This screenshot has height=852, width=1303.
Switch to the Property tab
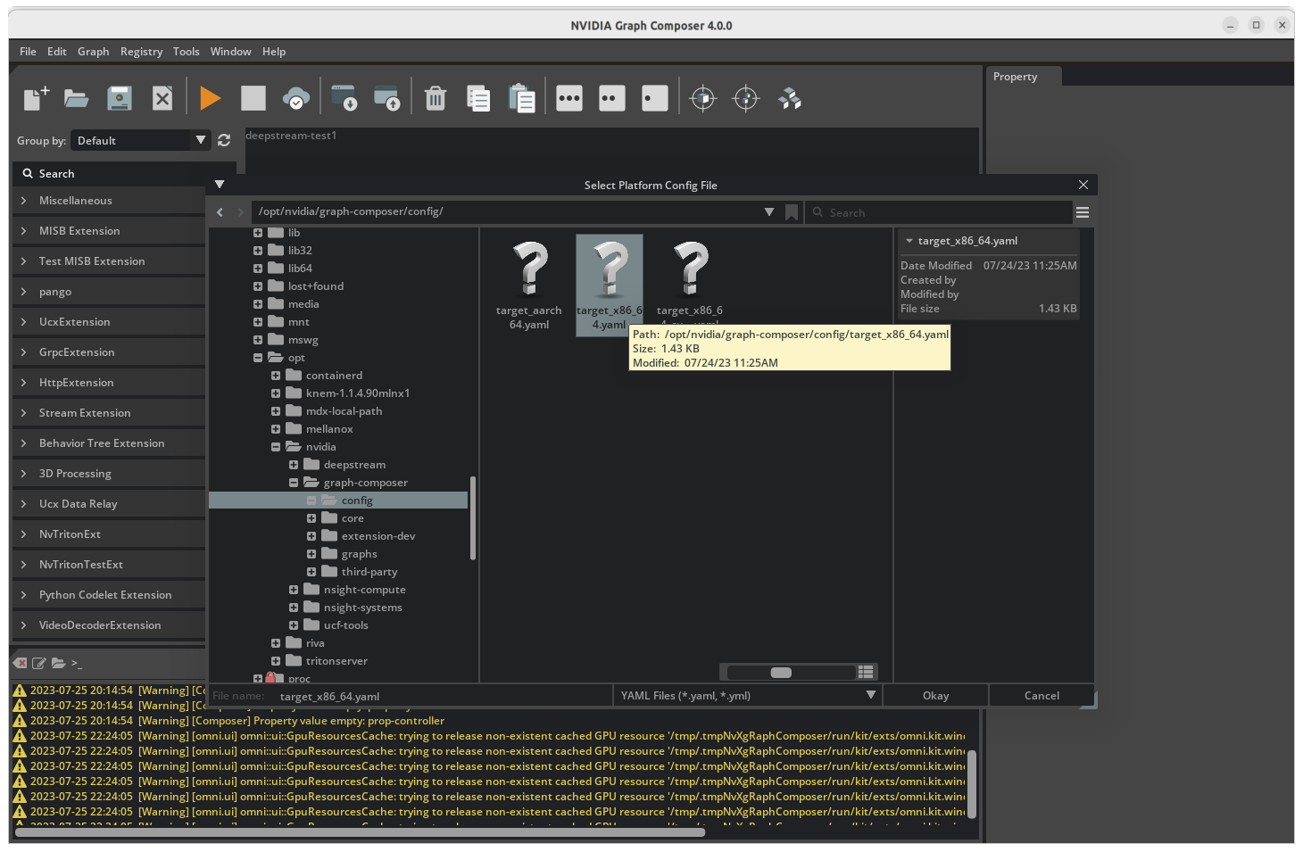tap(1014, 76)
